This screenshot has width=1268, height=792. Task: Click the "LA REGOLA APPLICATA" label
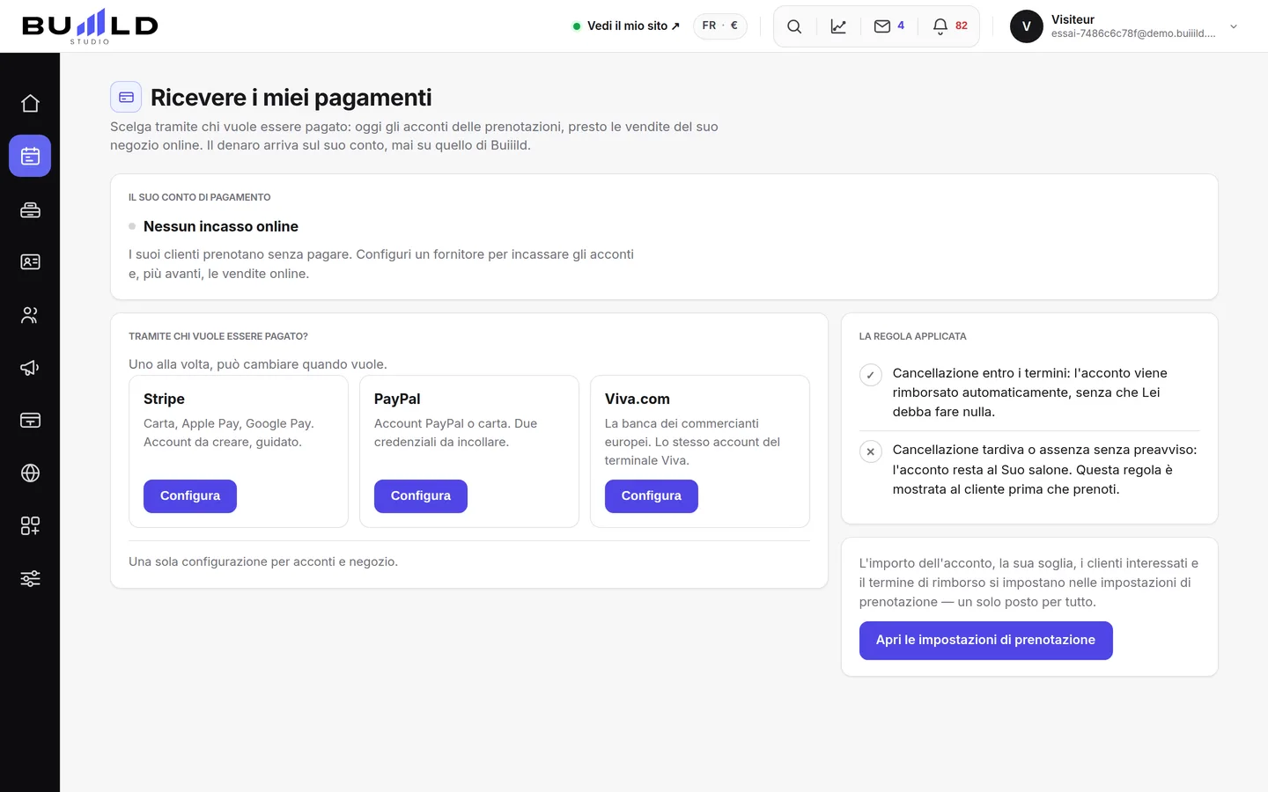click(x=913, y=336)
